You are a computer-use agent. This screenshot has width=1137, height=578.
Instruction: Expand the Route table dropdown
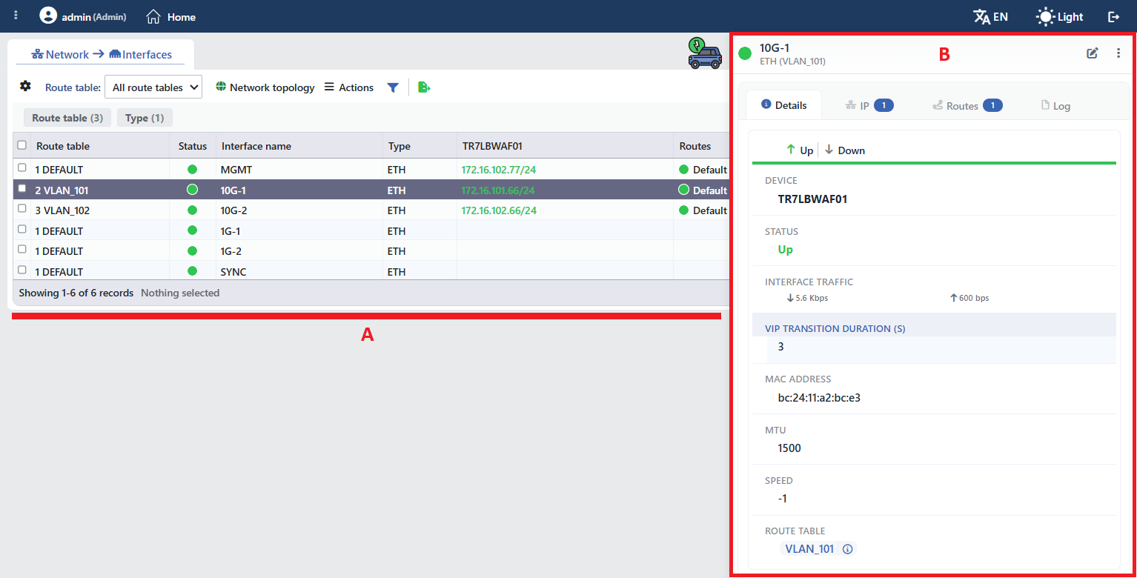(x=153, y=87)
